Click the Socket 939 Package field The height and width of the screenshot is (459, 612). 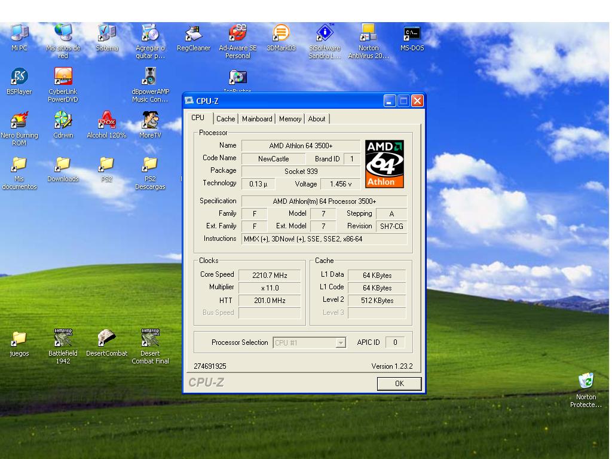pyautogui.click(x=301, y=172)
